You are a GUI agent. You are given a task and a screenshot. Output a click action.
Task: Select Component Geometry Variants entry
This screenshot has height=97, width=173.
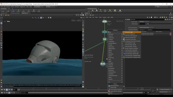click(132, 41)
